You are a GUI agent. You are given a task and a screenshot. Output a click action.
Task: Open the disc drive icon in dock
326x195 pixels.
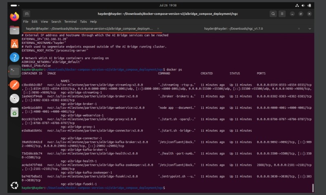point(15,98)
